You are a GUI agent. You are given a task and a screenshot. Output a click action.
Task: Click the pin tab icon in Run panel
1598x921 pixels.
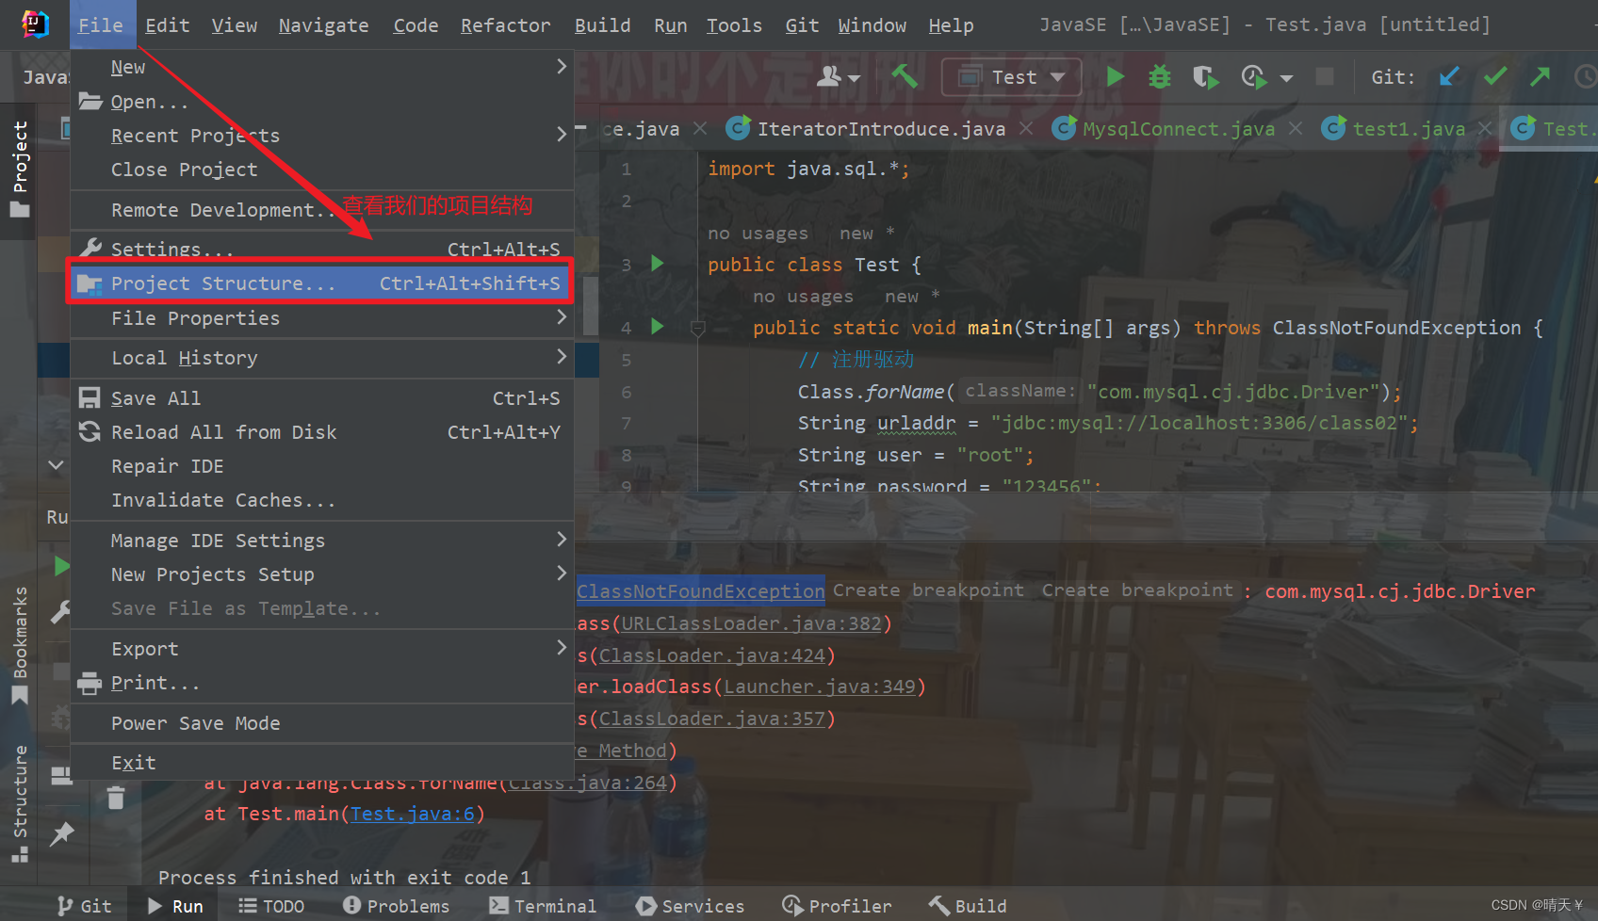click(62, 833)
